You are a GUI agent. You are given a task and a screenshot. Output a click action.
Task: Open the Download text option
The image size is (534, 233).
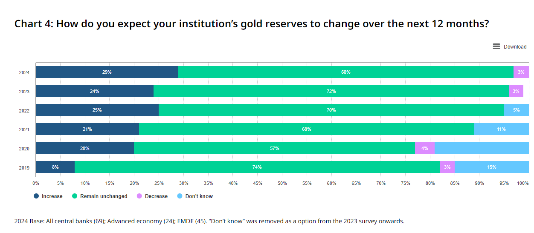click(515, 47)
